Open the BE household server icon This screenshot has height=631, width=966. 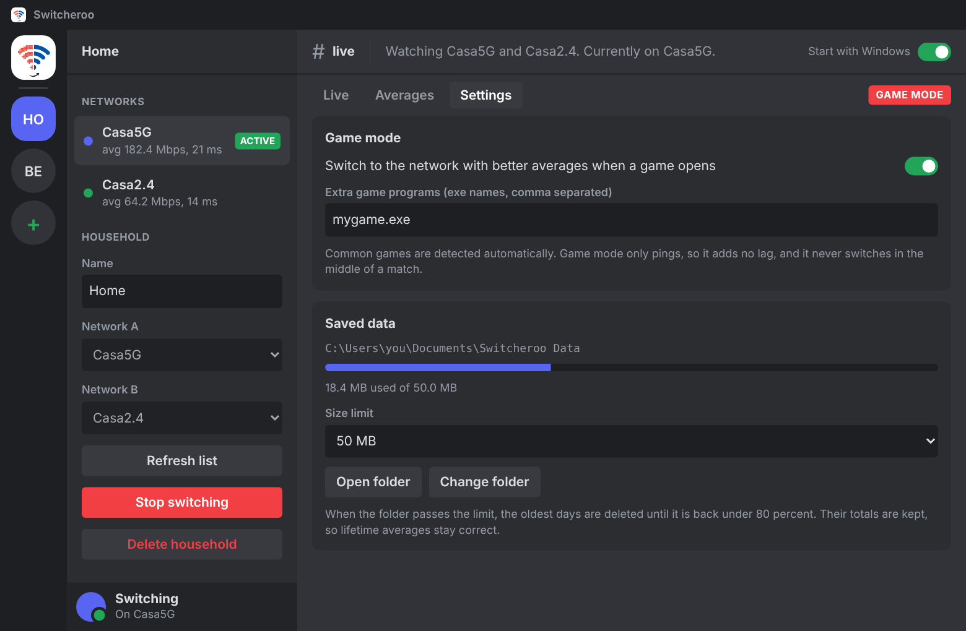(33, 171)
